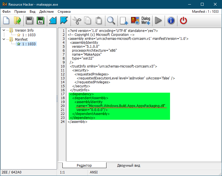Click the trustInfo xmlns line
The width and height of the screenshot is (222, 176).
coord(114,66)
